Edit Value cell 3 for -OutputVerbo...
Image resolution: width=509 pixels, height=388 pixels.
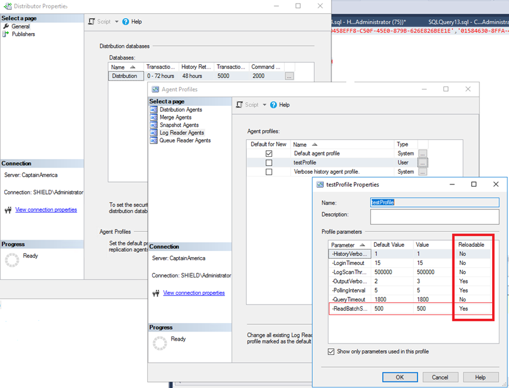(x=434, y=281)
